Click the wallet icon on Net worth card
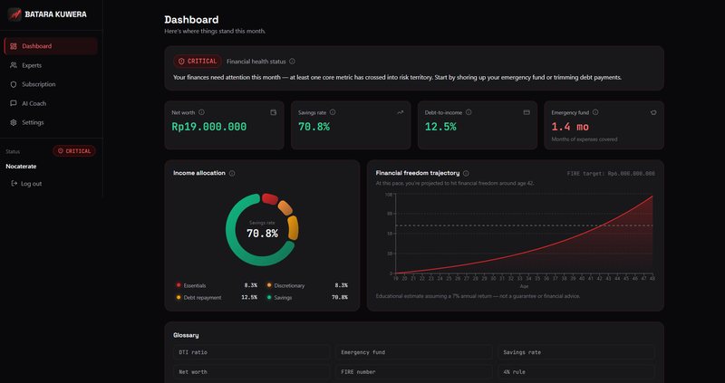Screen dimensions: 725x383 click(x=274, y=112)
